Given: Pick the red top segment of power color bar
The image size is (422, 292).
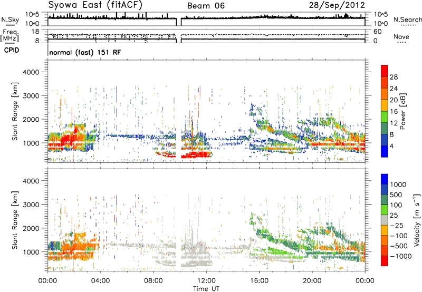Looking at the screenshot, I should click(385, 71).
